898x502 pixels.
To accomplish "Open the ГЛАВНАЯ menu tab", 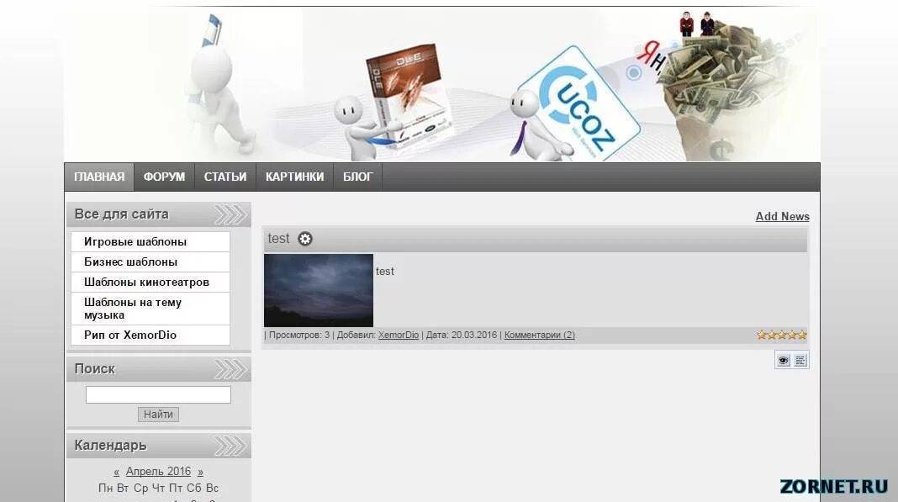I will 99,177.
